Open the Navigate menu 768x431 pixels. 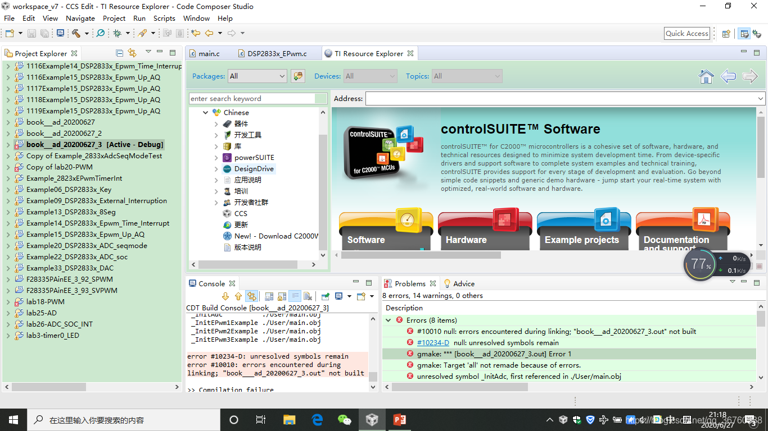point(80,18)
